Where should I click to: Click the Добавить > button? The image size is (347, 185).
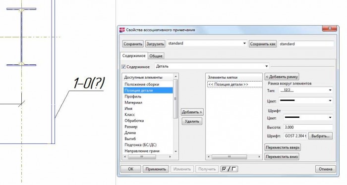coord(192,112)
